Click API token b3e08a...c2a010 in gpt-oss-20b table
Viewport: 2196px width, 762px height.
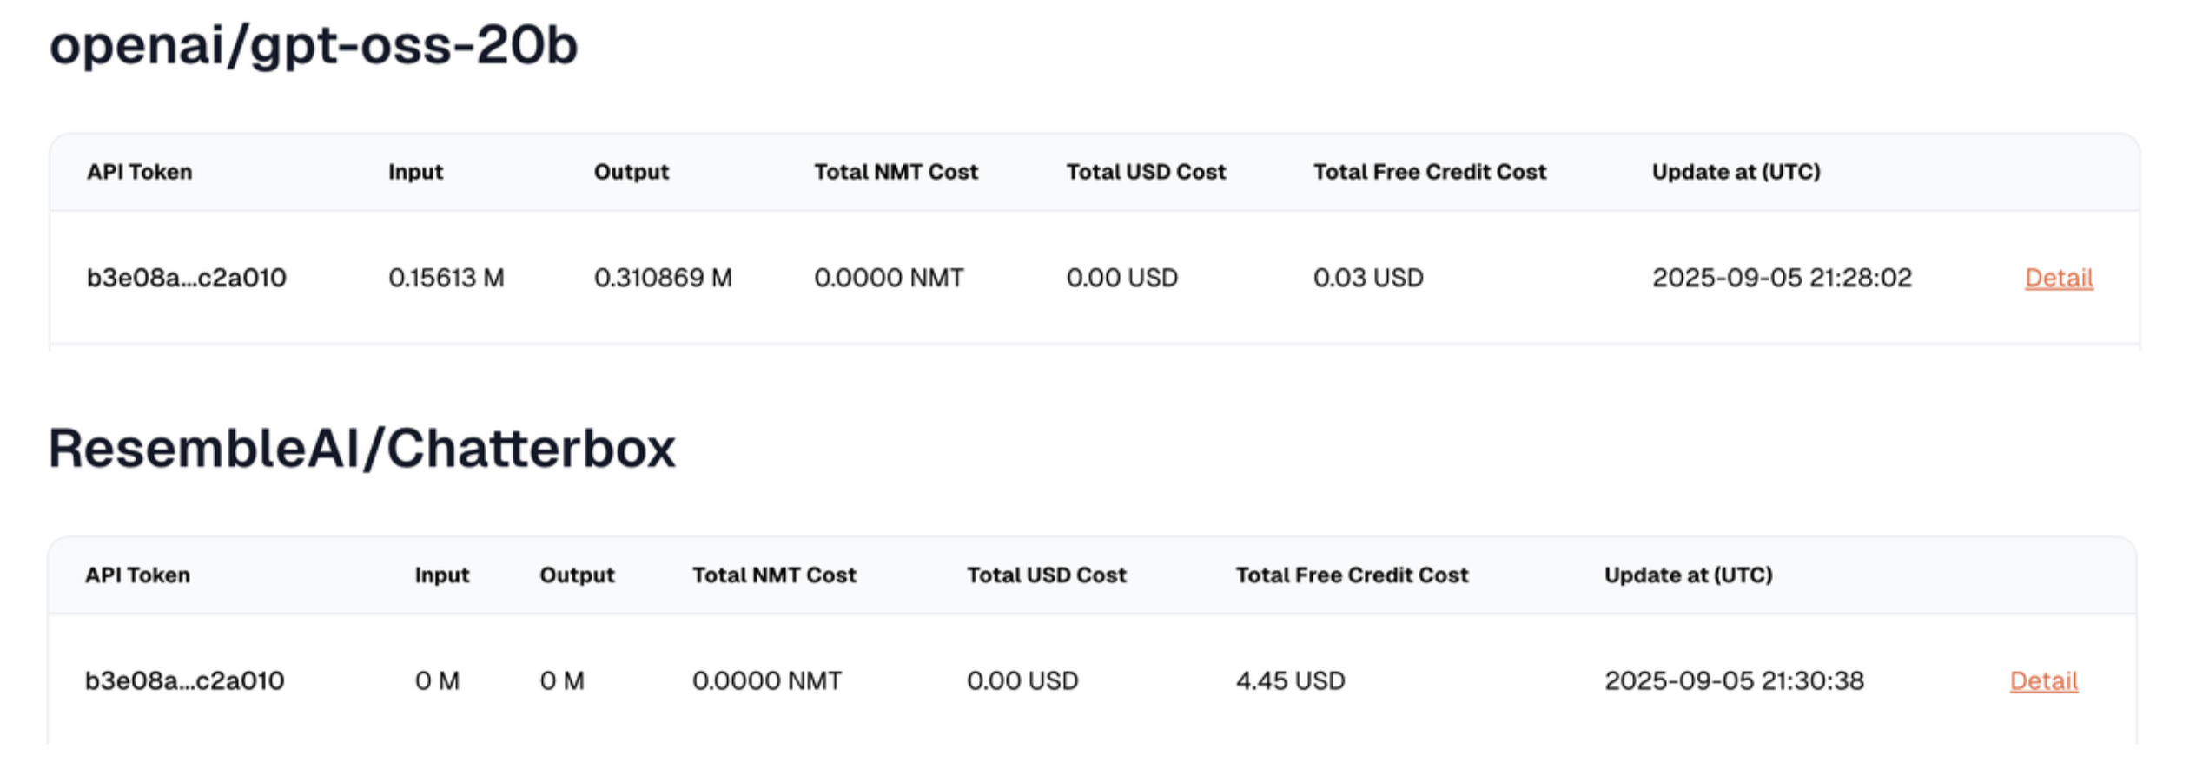pyautogui.click(x=187, y=278)
